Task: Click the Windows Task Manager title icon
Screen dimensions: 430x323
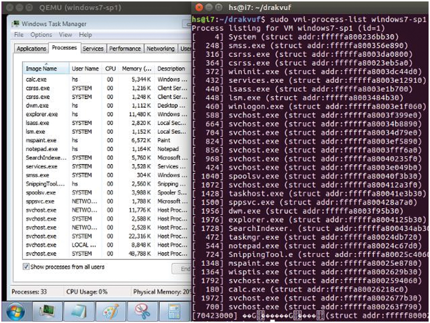Action: coord(16,24)
